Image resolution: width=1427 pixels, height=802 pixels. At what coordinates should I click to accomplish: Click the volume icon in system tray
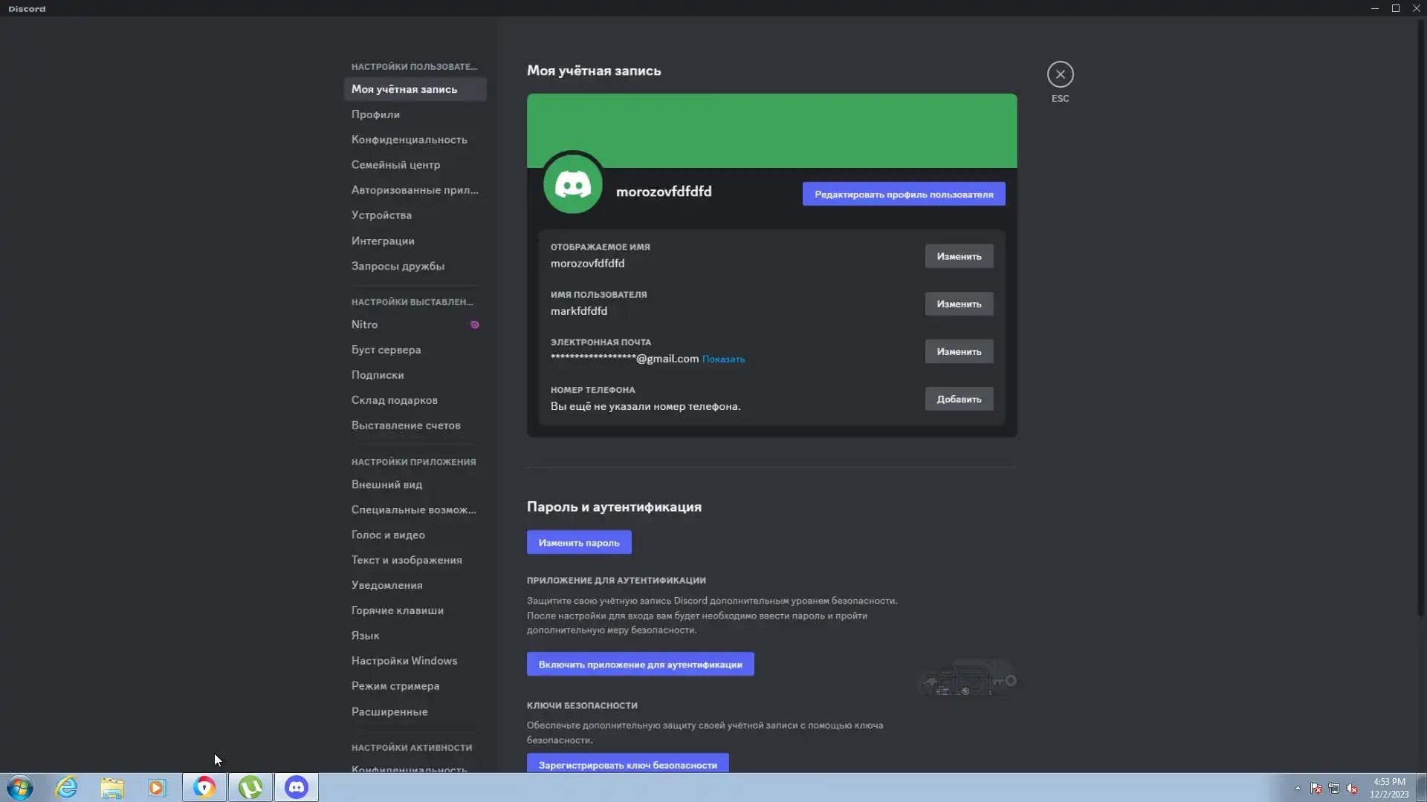point(1352,788)
